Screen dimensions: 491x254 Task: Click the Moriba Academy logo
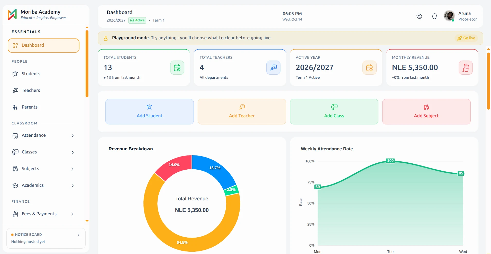point(12,15)
